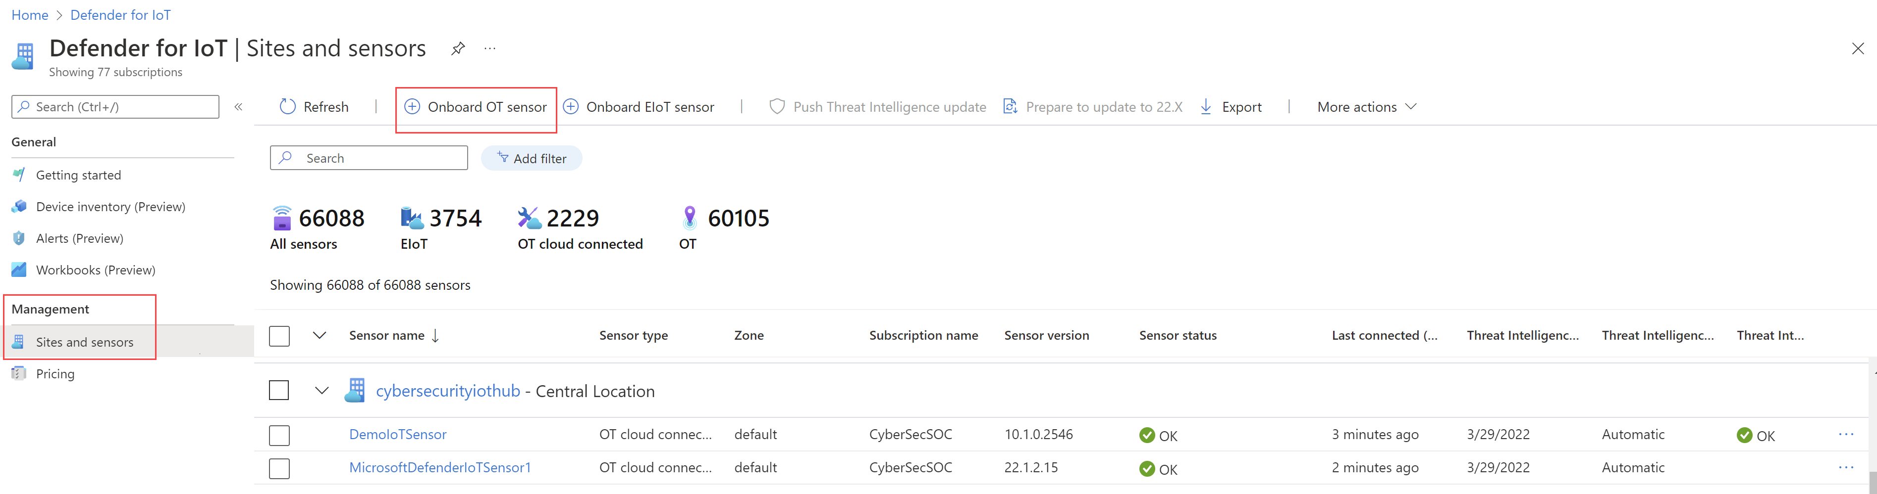Collapse the sidebar with double-chevron icon
This screenshot has width=1877, height=494.
[x=238, y=107]
